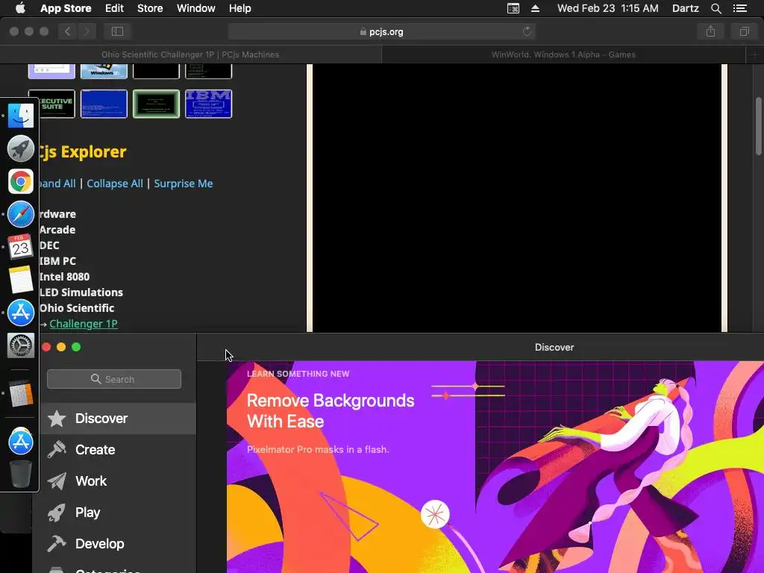Open the Help menu
Screen dimensions: 764x573
[239, 8]
